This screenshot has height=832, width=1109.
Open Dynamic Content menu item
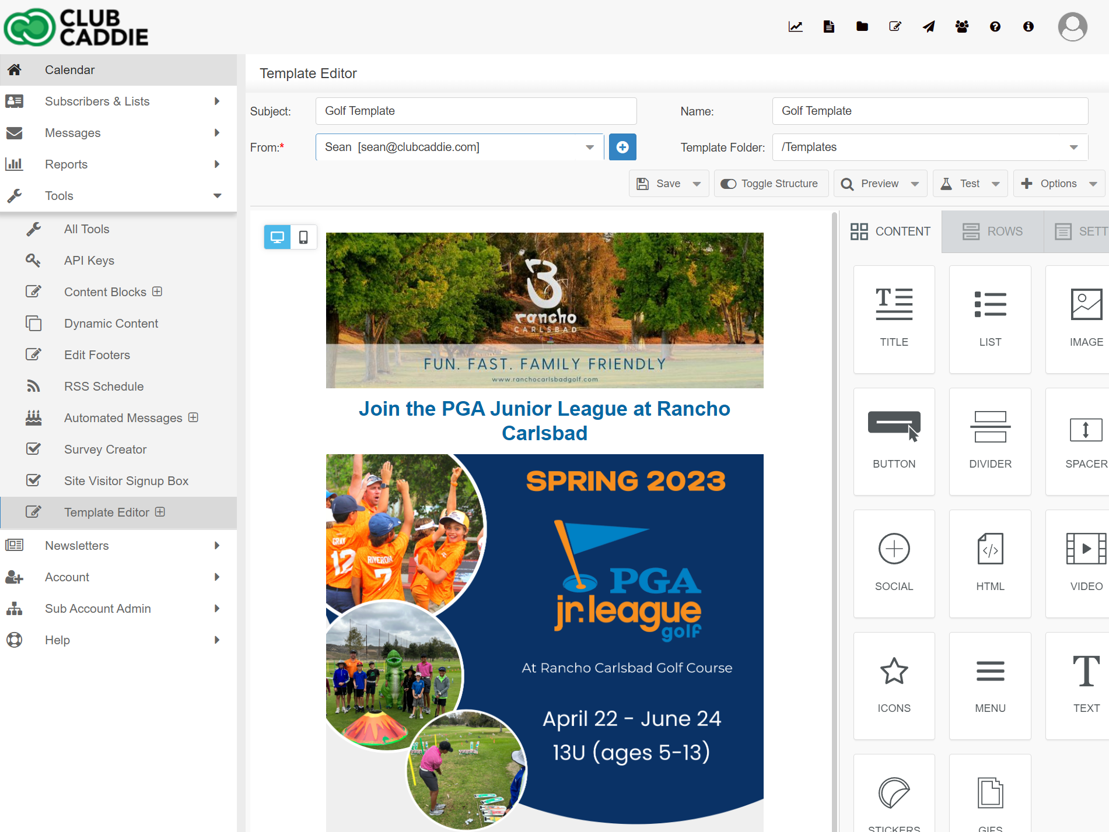[118, 324]
